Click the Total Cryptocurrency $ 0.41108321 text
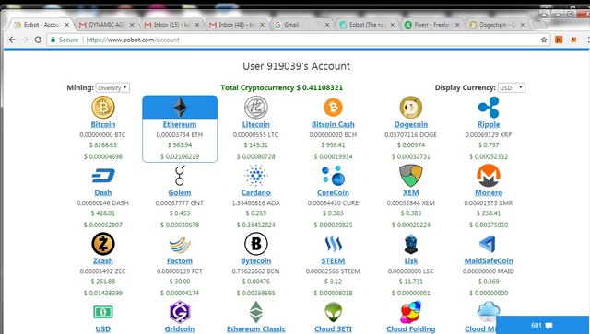The height and width of the screenshot is (334, 590). click(281, 87)
